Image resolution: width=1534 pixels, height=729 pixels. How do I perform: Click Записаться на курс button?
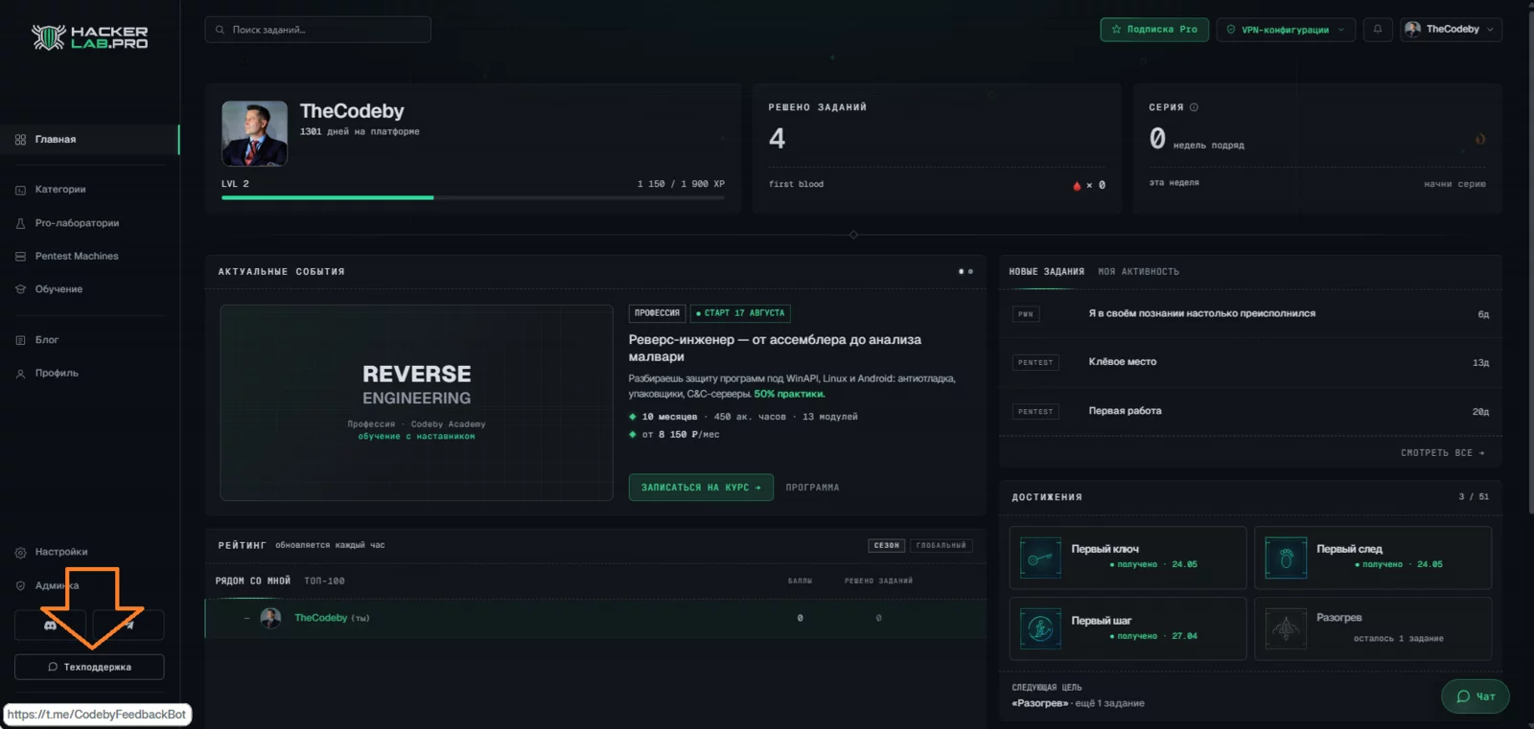(701, 488)
